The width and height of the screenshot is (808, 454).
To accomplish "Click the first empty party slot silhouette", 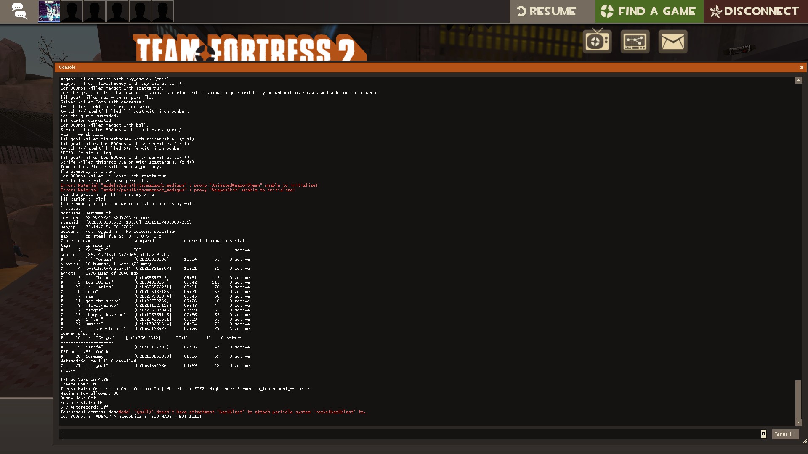I will [72, 11].
